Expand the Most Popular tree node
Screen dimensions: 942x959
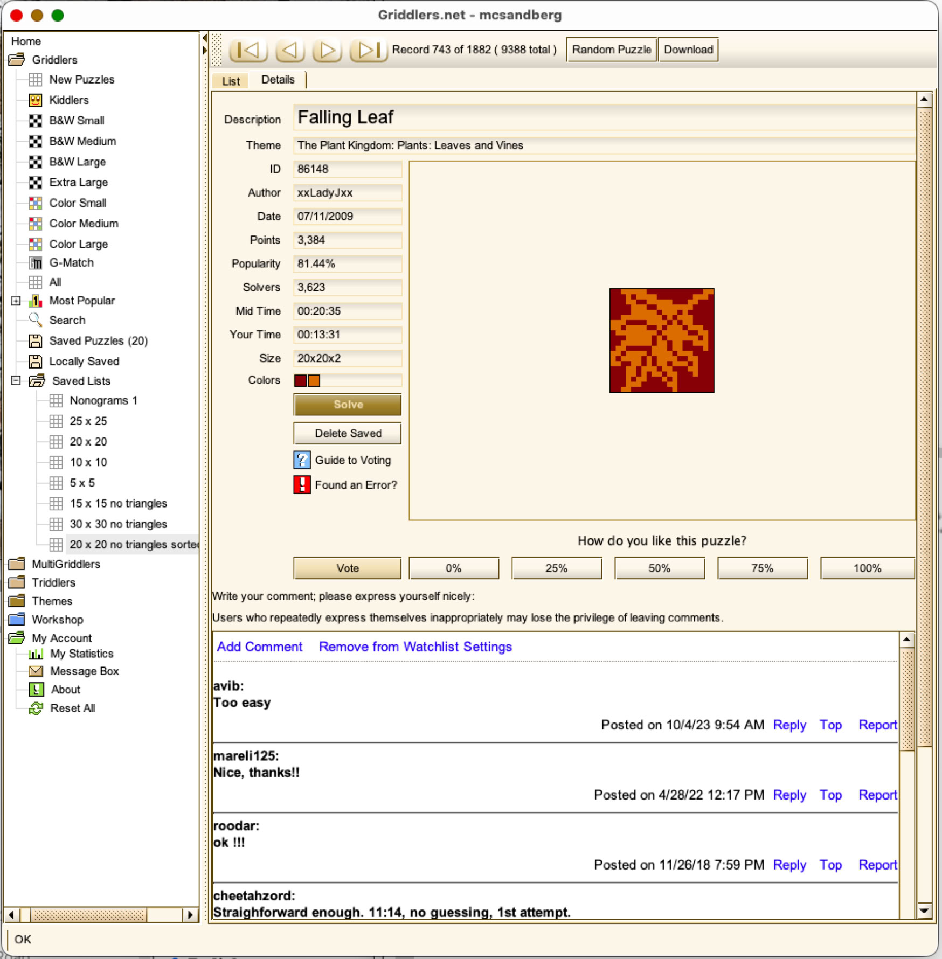(16, 301)
